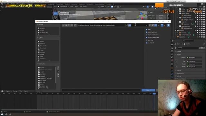Toggle Localize All checkbox
This screenshot has width=206, height=116.
click(146, 43)
